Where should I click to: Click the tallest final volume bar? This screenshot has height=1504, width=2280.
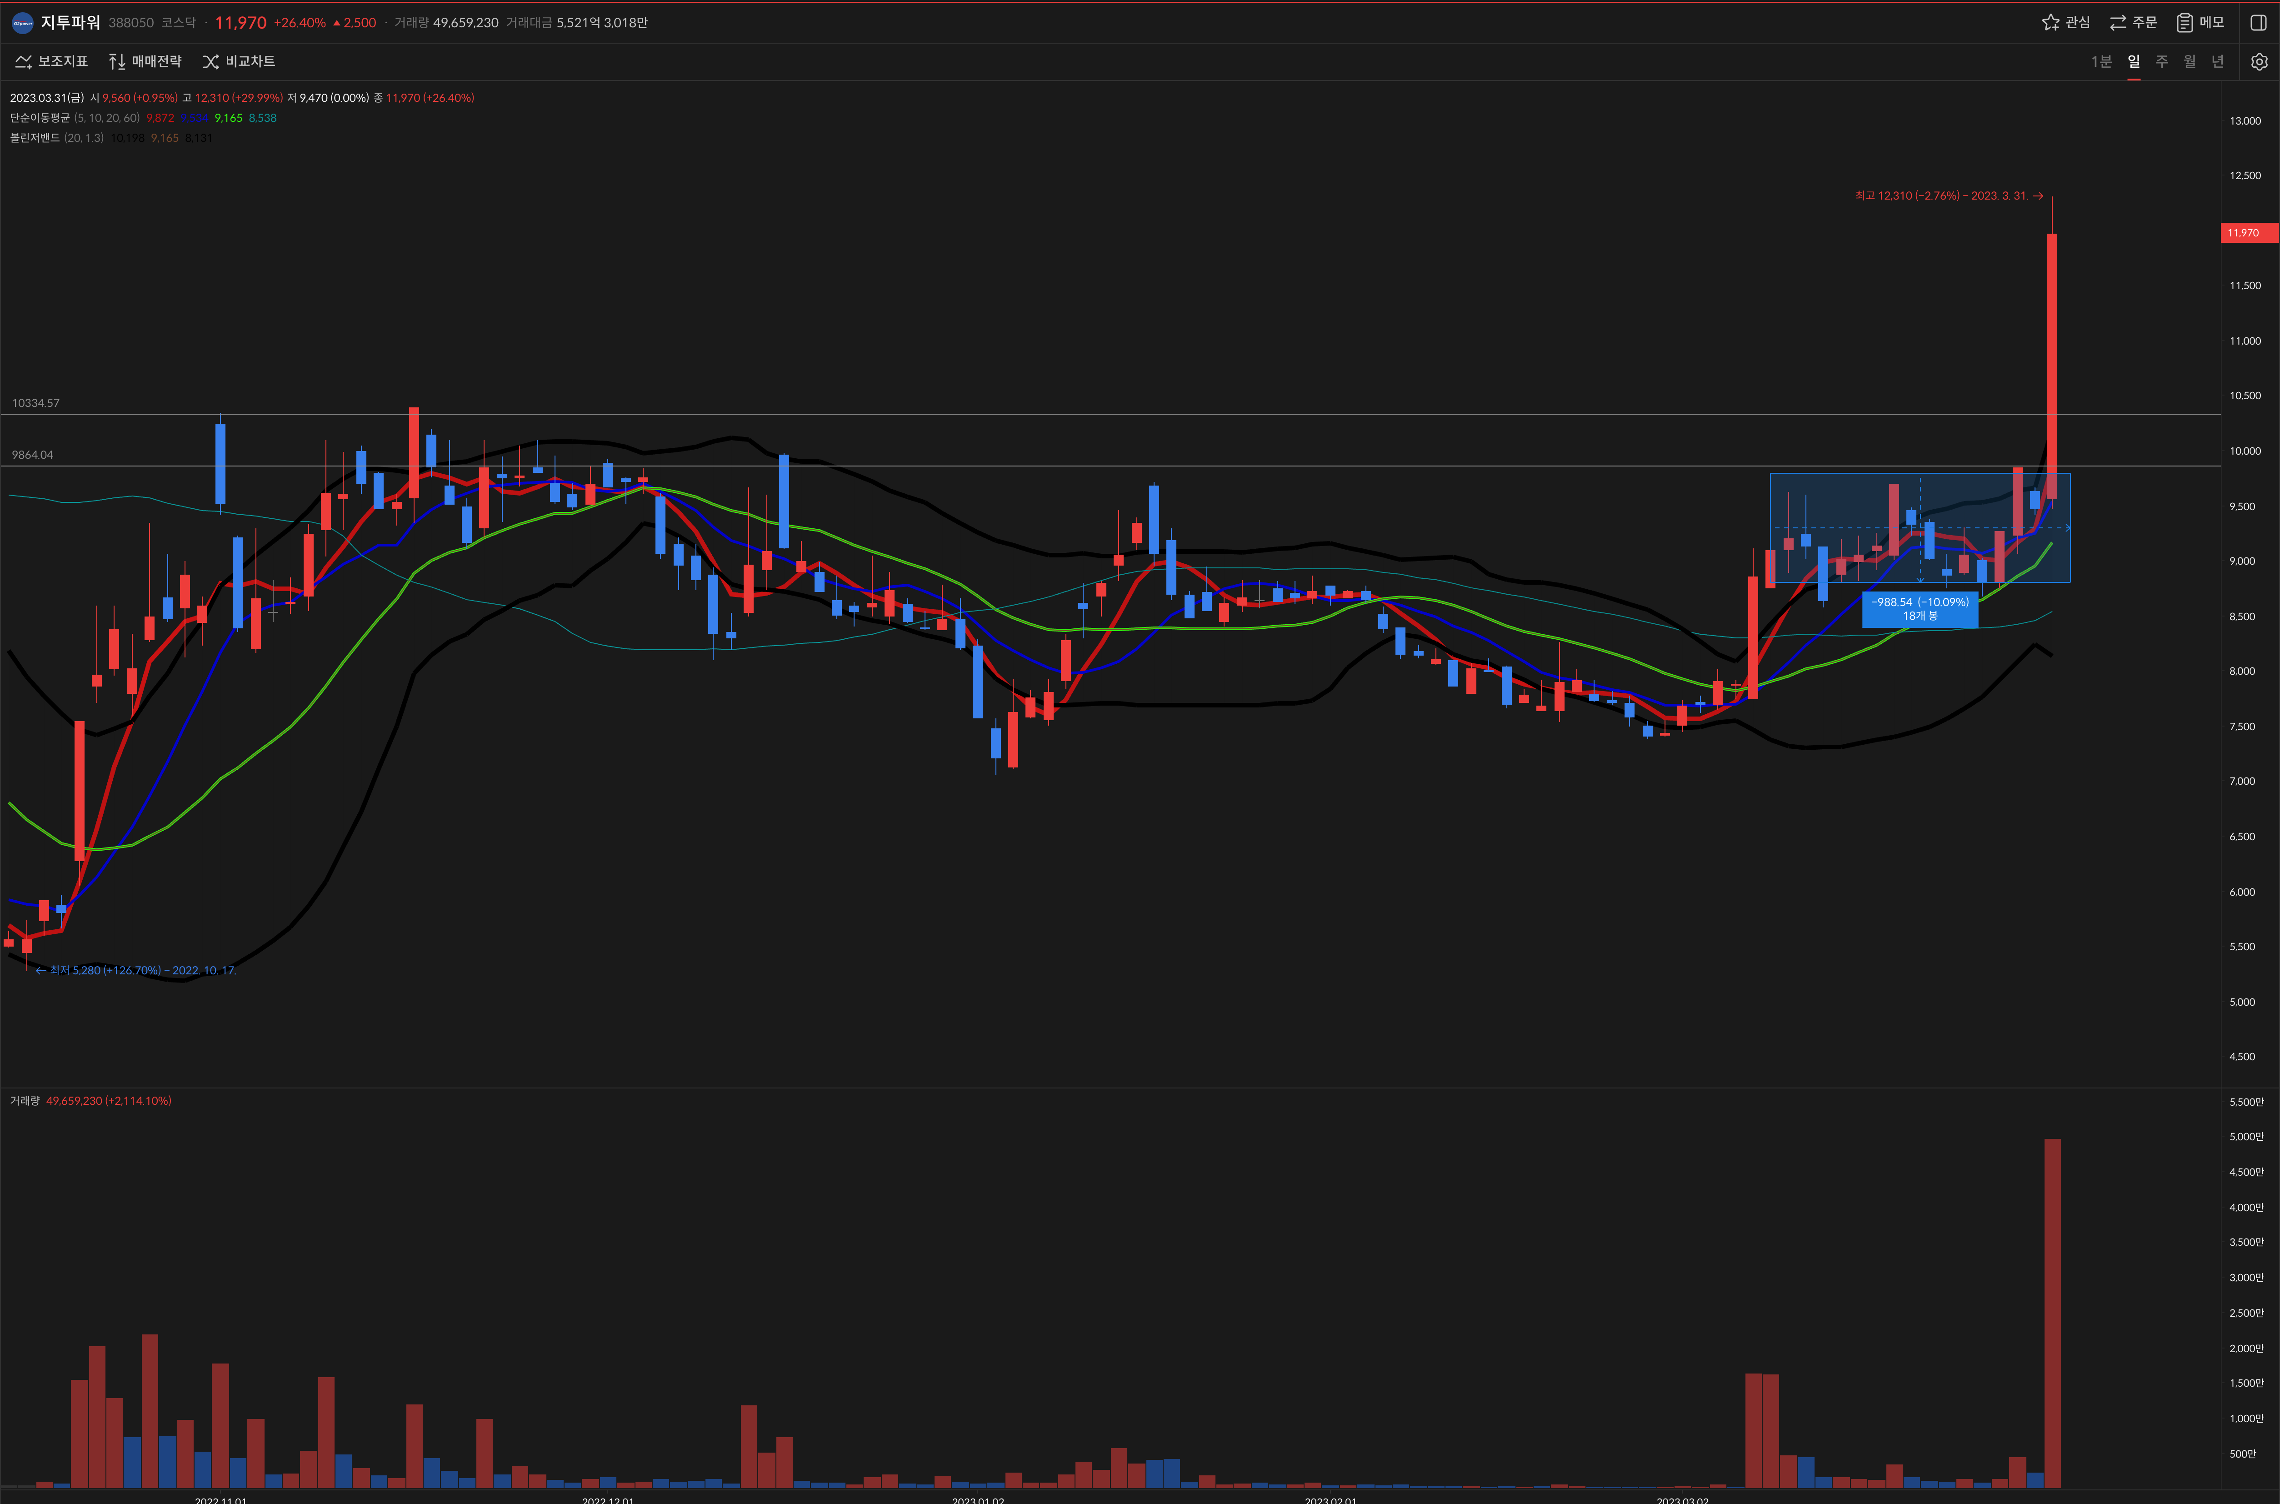click(2052, 1313)
